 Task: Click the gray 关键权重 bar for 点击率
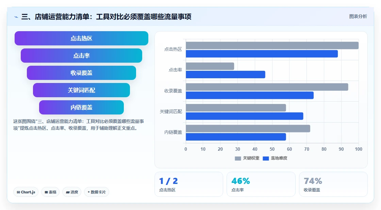(x=210, y=66)
